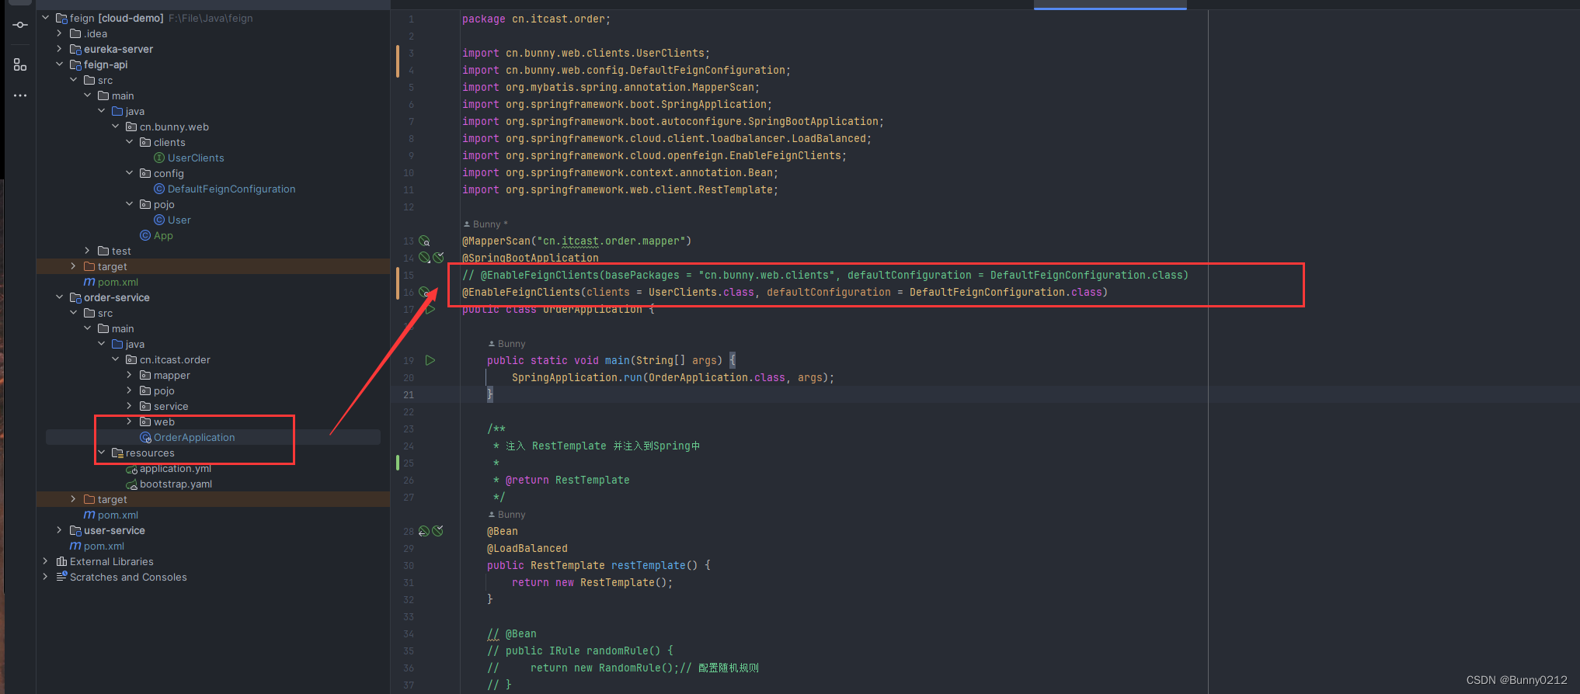Expand the service package

[129, 406]
